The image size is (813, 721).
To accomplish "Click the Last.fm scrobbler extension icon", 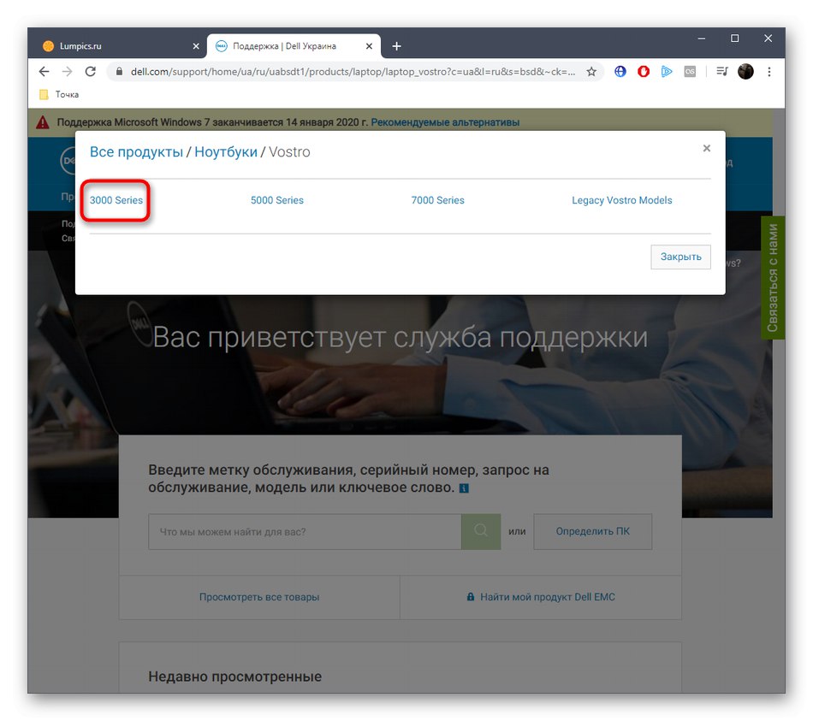I will coord(690,72).
